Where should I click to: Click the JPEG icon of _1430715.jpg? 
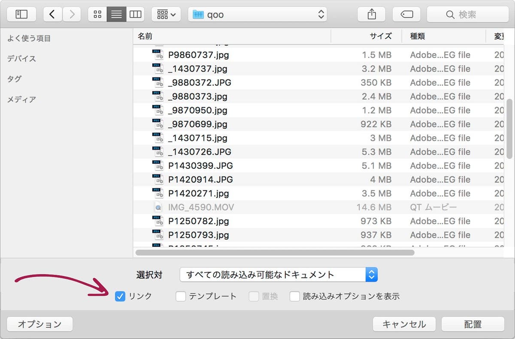158,138
